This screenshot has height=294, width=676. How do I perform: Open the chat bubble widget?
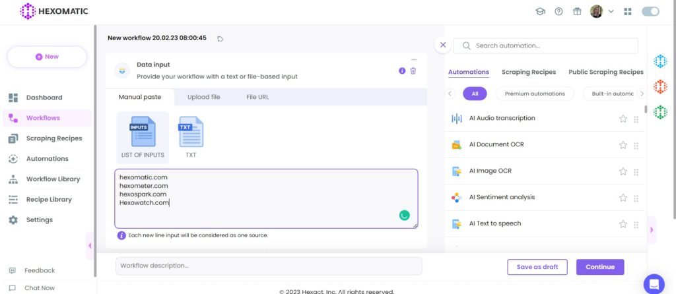[x=654, y=284]
